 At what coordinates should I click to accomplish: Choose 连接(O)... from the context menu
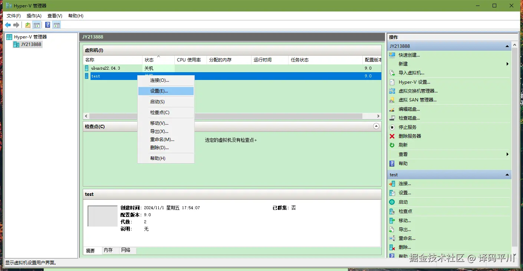(166, 80)
